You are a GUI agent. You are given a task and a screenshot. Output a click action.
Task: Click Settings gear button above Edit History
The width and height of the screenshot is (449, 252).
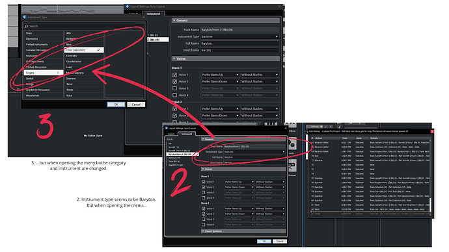pyautogui.click(x=315, y=126)
